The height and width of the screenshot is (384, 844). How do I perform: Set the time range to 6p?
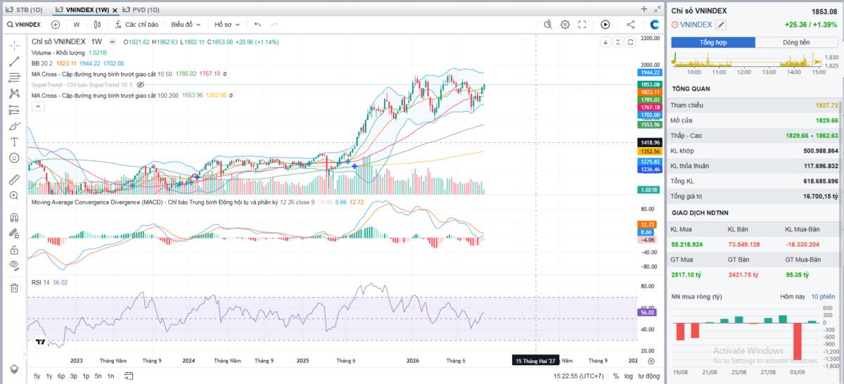click(x=61, y=376)
